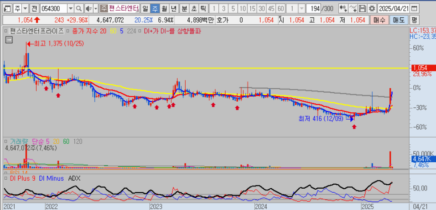This screenshot has height=210, width=436.
Task: Open the add candlestick chart icon
Action: coord(343,8)
